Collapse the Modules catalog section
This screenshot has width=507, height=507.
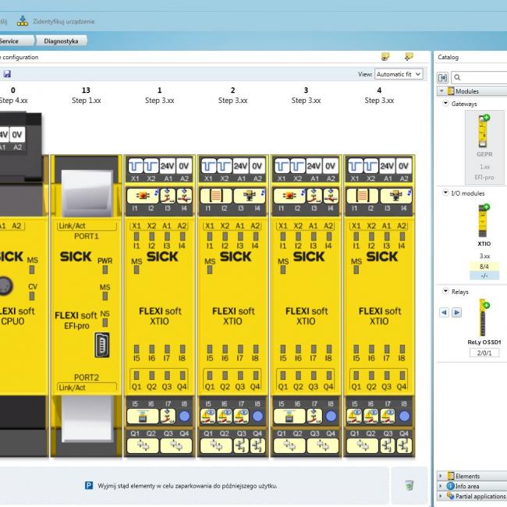[x=441, y=91]
